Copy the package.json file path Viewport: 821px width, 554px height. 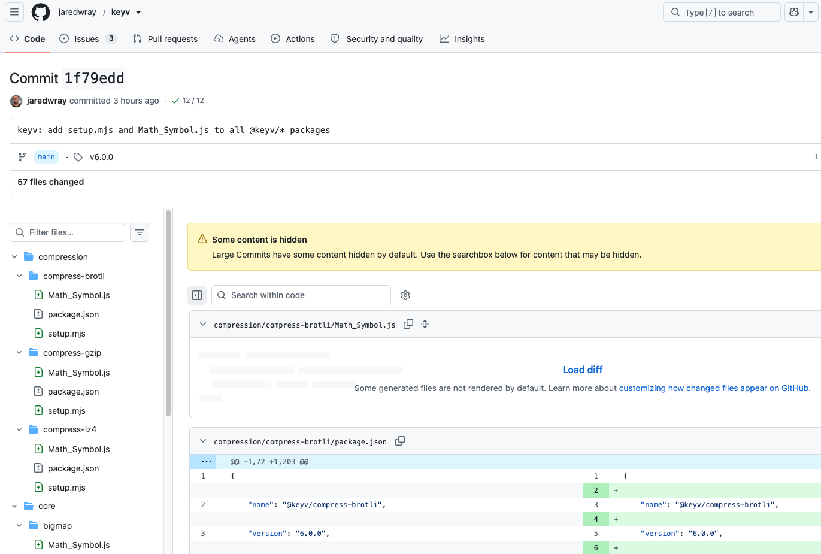click(400, 441)
